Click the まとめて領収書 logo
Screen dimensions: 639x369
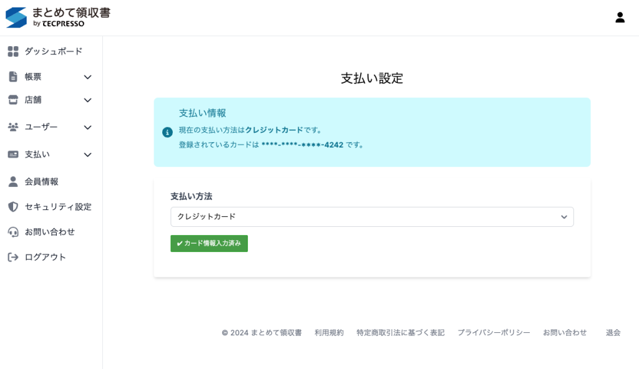[58, 17]
